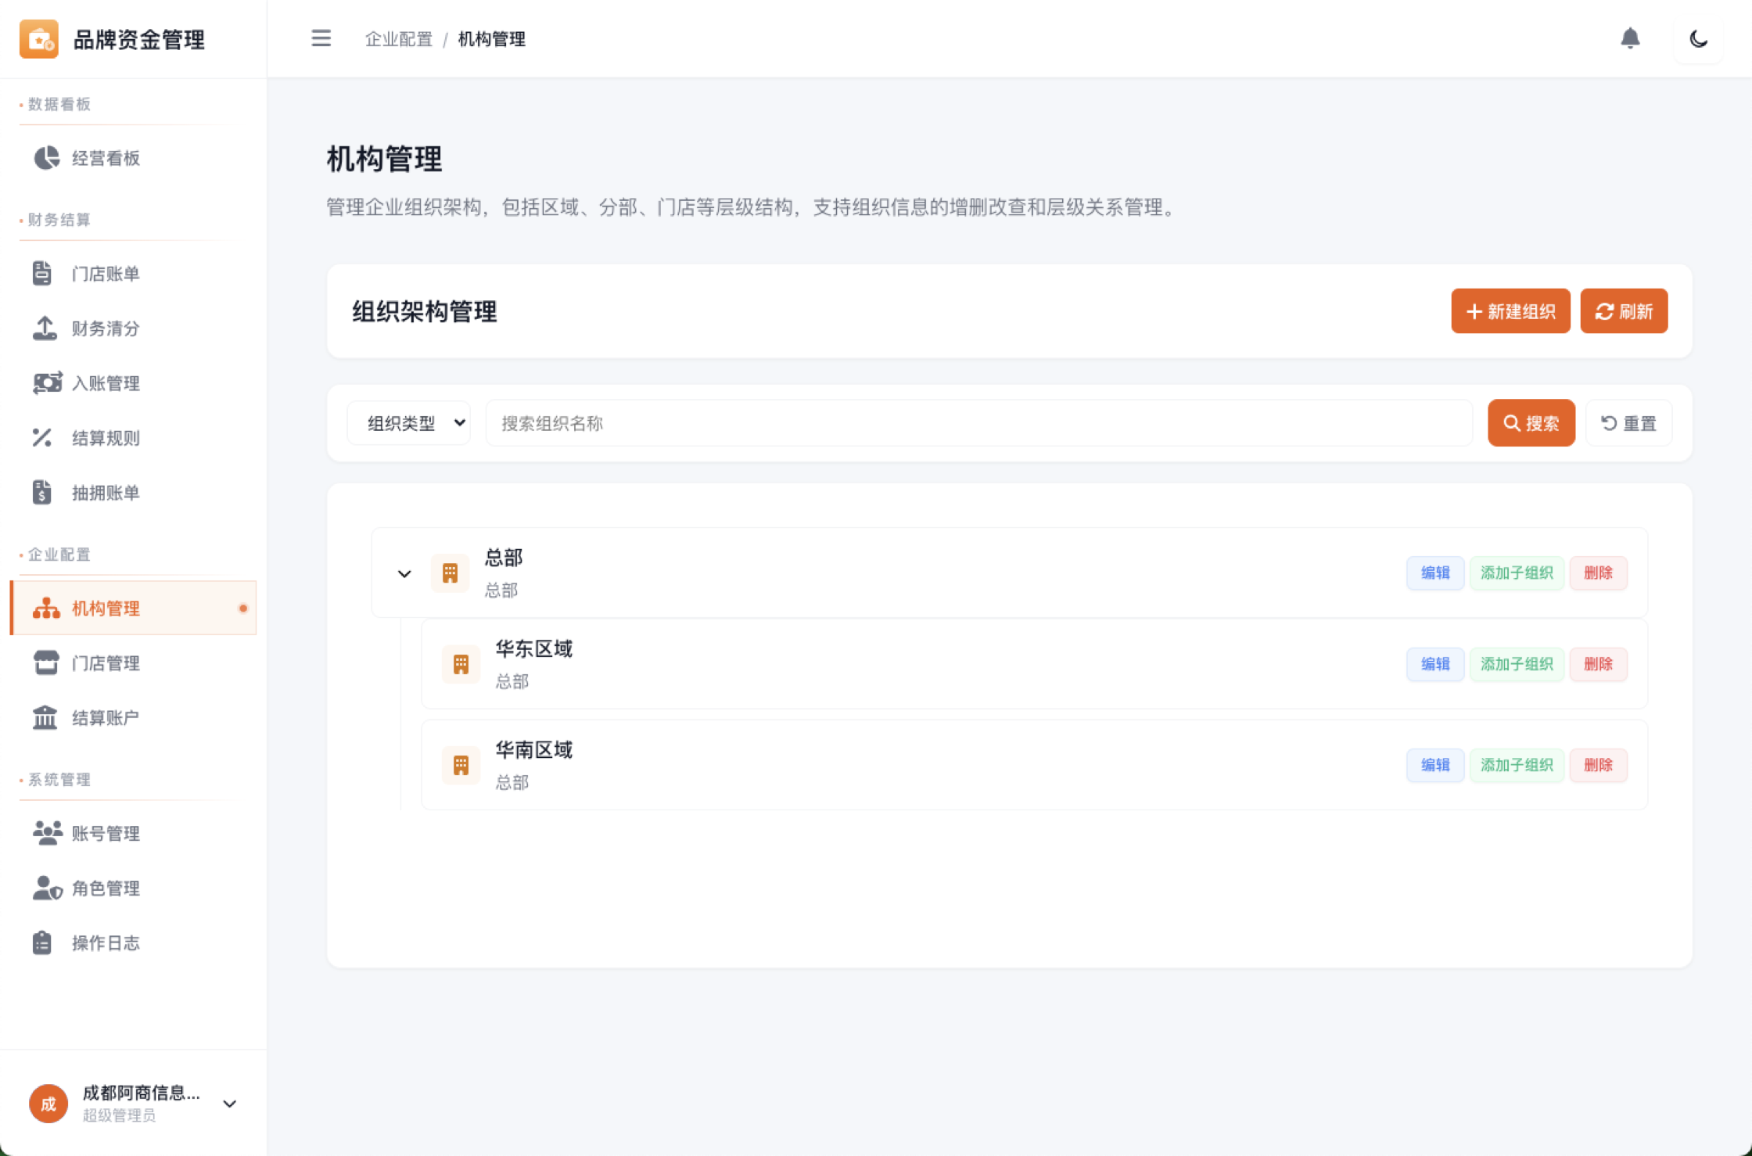Select the 结算规则 percent icon
Screen dimensions: 1752x1156
tap(42, 438)
